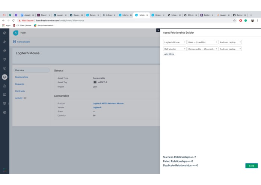Image resolution: width=261 pixels, height=185 pixels.
Task: Click the barcode icon beside ASSET-3
Action: pos(95,82)
